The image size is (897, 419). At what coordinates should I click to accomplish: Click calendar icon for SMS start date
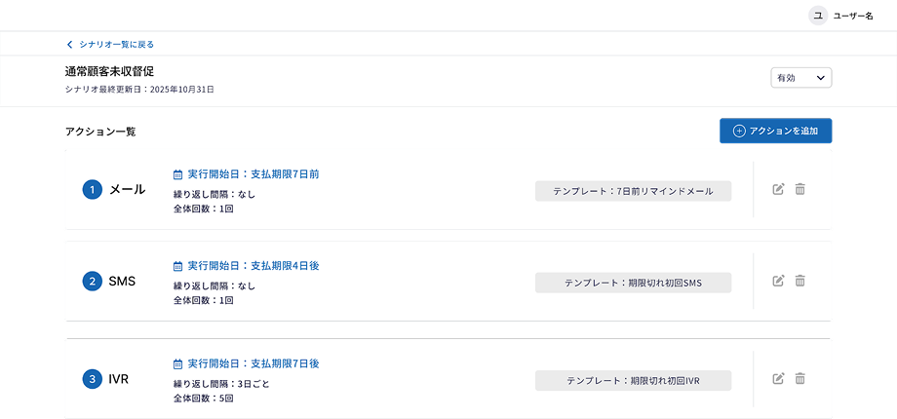point(177,266)
